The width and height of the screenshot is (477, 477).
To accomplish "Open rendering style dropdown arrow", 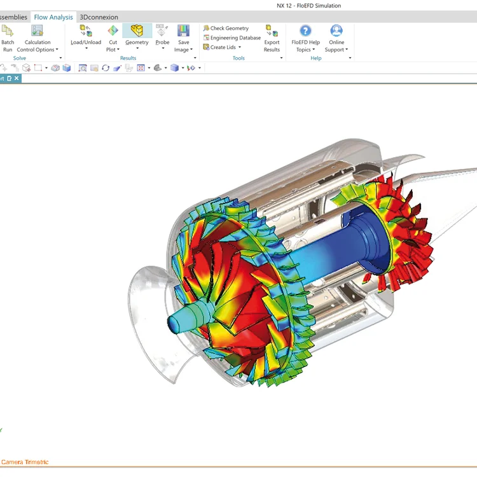I will (166, 68).
